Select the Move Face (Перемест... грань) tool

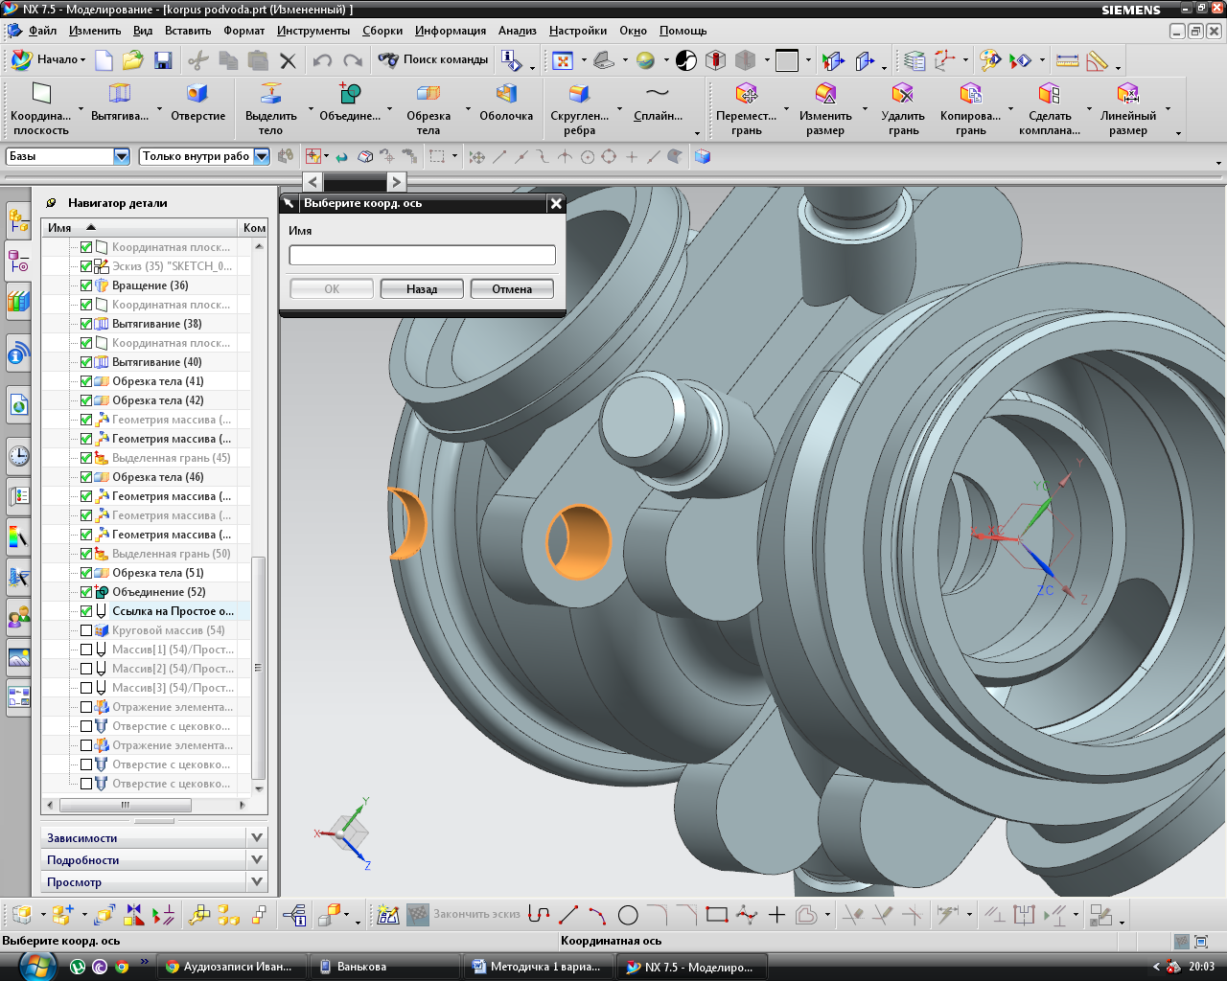pyautogui.click(x=747, y=107)
